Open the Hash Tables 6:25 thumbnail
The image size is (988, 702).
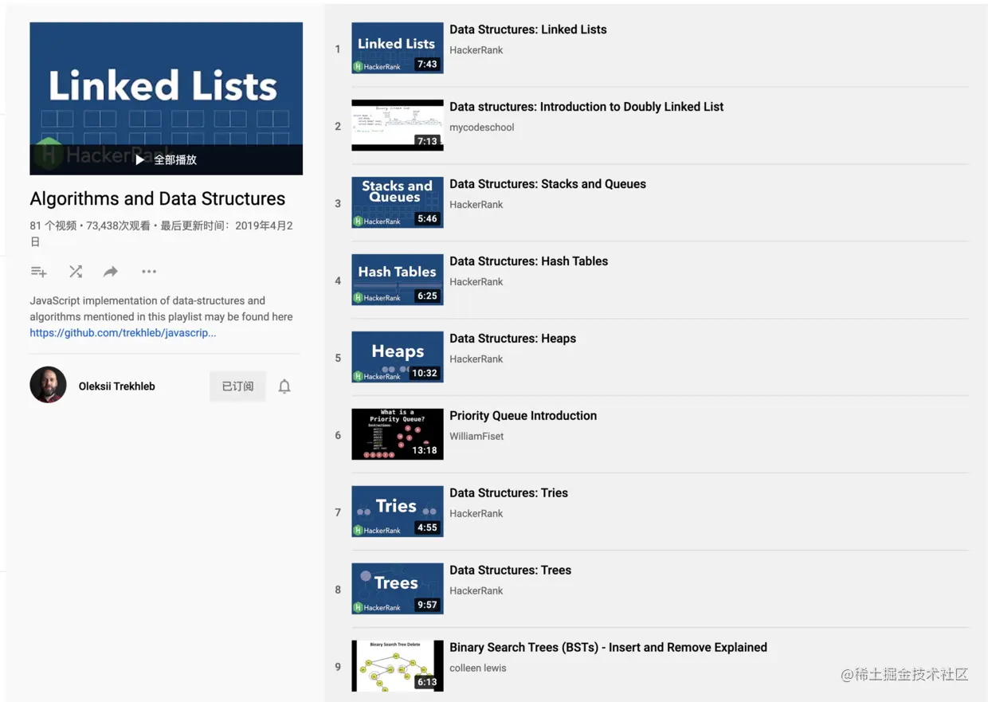pyautogui.click(x=398, y=280)
